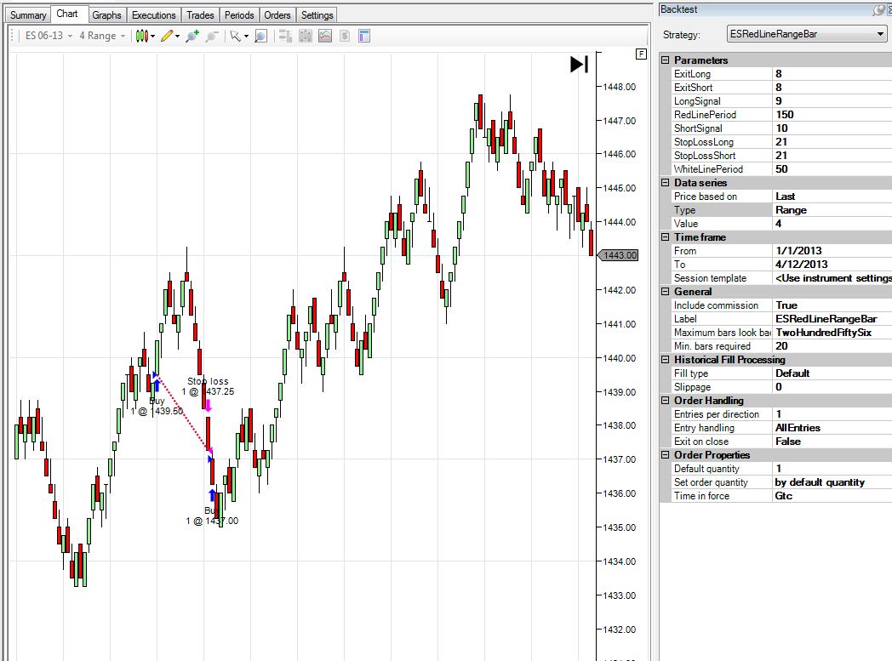The height and width of the screenshot is (661, 892).
Task: Click the Min. bars required value 20
Action: point(832,346)
